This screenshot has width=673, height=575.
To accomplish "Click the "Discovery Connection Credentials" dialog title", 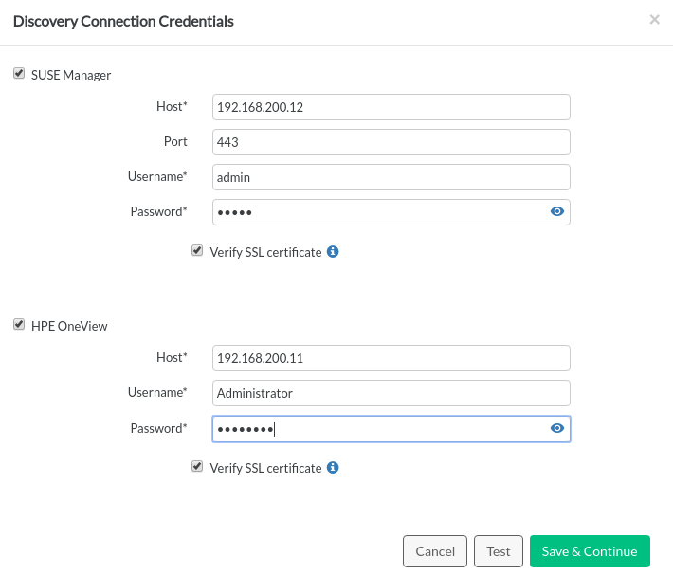I will pyautogui.click(x=123, y=20).
